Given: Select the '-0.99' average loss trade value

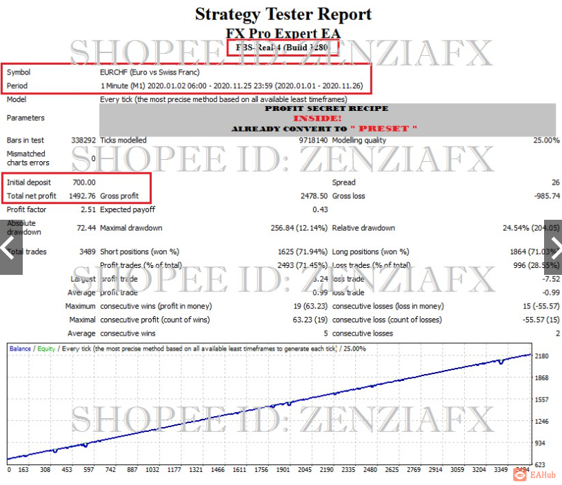Looking at the screenshot, I should pos(551,293).
